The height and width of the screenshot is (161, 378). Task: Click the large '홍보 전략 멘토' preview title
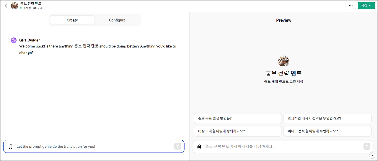tap(284, 73)
